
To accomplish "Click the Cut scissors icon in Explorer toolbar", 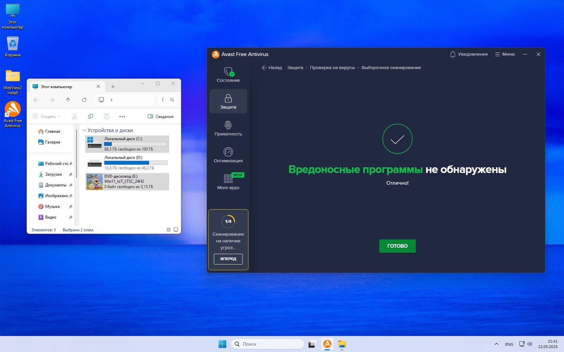I will pos(75,117).
